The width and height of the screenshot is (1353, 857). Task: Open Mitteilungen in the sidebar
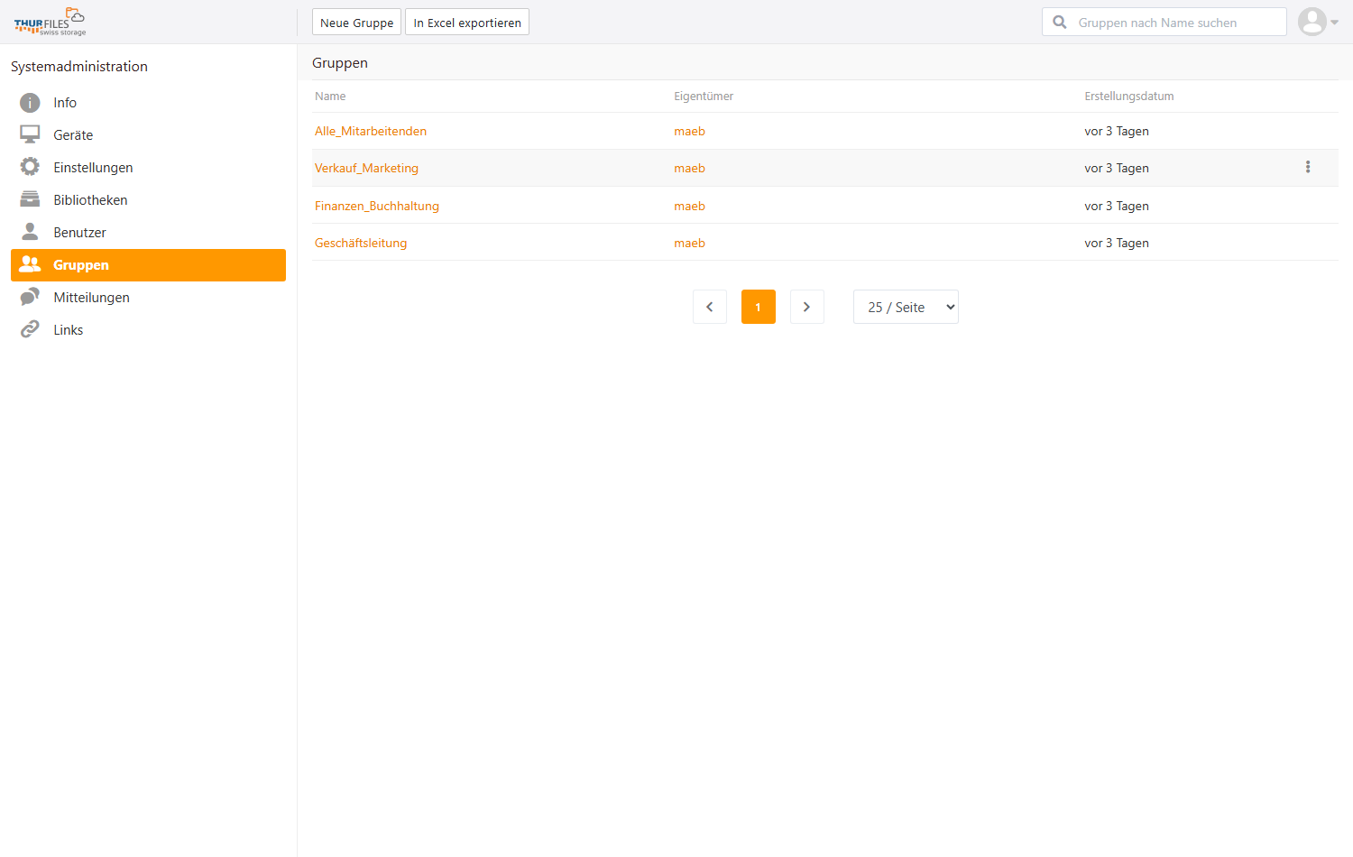click(148, 298)
